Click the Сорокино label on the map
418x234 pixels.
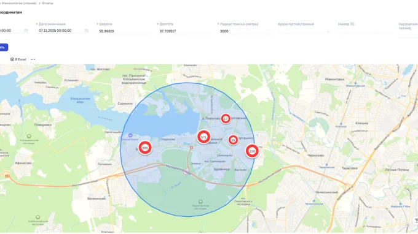click(125, 104)
